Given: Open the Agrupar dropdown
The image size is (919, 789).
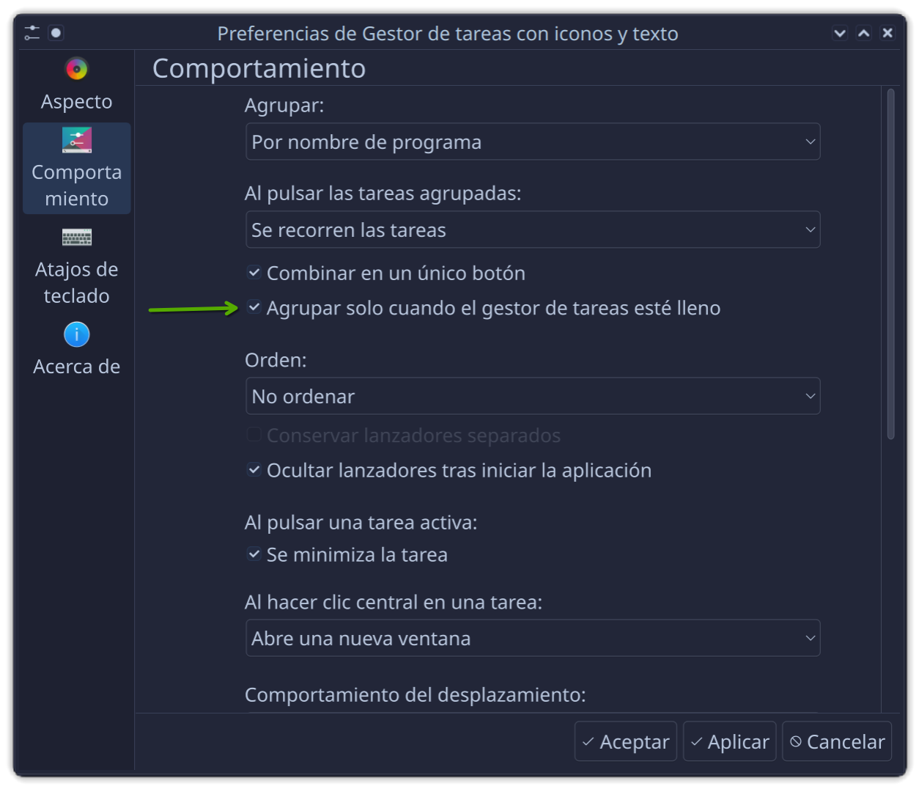Looking at the screenshot, I should tap(532, 142).
